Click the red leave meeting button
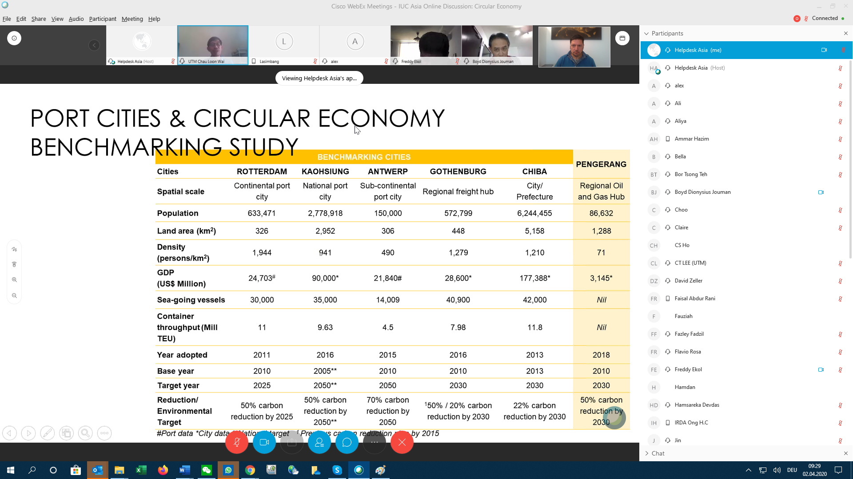 [402, 442]
